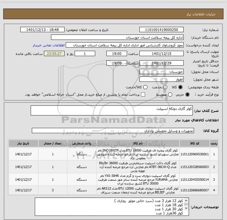Screen dimensions: 227x220
Task: Click the page header جزئیات اطلاعات نیاز
Action: tap(201, 14)
